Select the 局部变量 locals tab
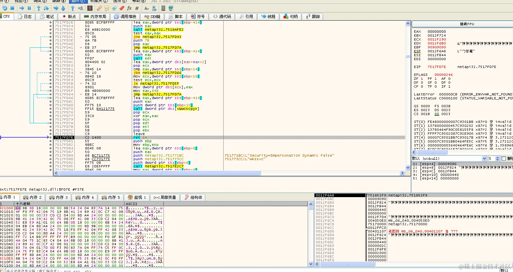The height and width of the screenshot is (272, 513). pyautogui.click(x=165, y=197)
